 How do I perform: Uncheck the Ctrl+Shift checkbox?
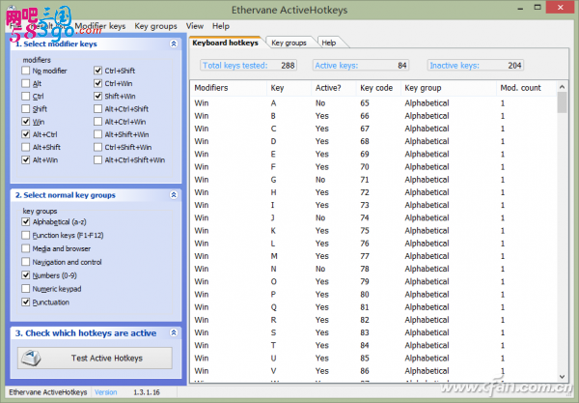pyautogui.click(x=97, y=71)
